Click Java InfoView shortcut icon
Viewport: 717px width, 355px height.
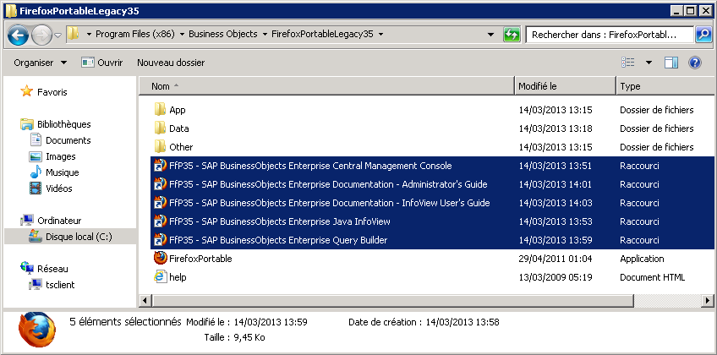click(160, 221)
